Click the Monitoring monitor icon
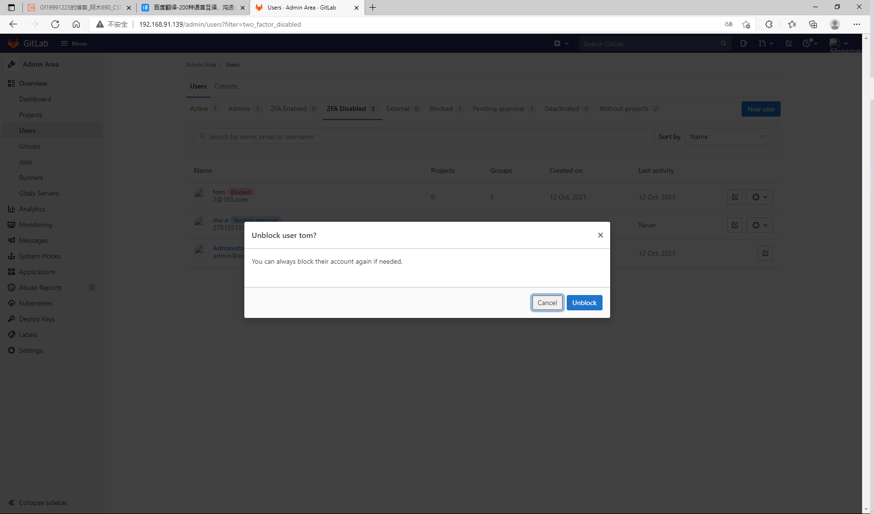 point(11,225)
